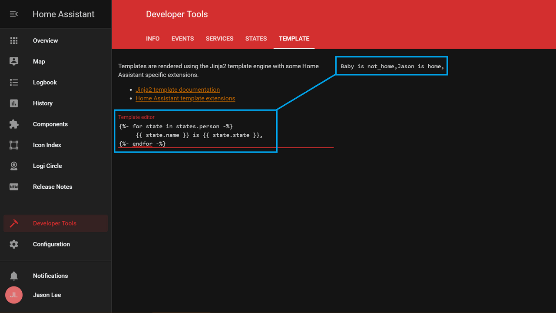Viewport: 556px width, 313px height.
Task: Open Icon Index from sidebar
Action: (x=56, y=145)
